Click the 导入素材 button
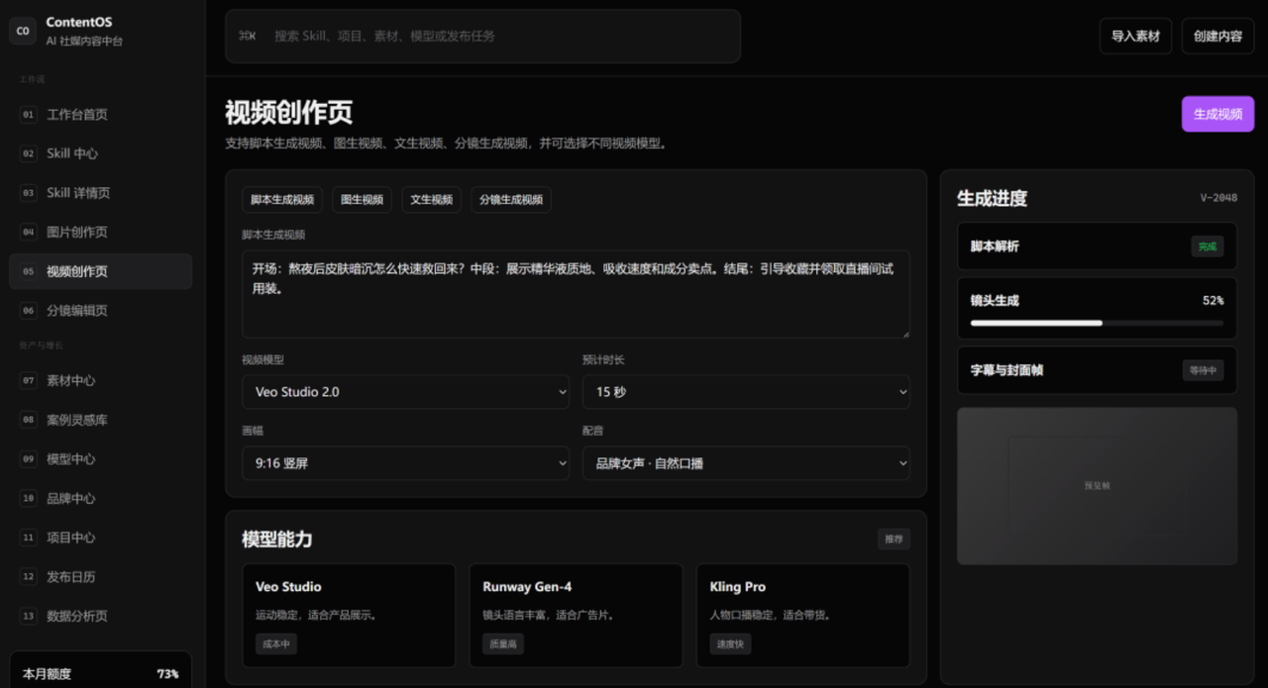The height and width of the screenshot is (688, 1268). (1135, 36)
